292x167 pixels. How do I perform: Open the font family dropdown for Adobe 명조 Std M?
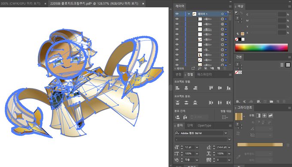pyautogui.click(x=226, y=133)
